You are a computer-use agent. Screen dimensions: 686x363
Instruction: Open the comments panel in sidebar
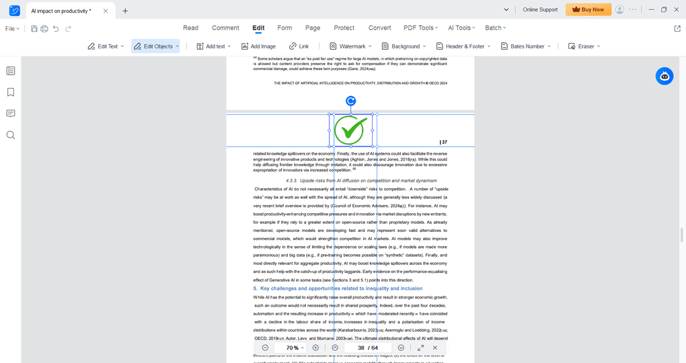click(x=11, y=114)
